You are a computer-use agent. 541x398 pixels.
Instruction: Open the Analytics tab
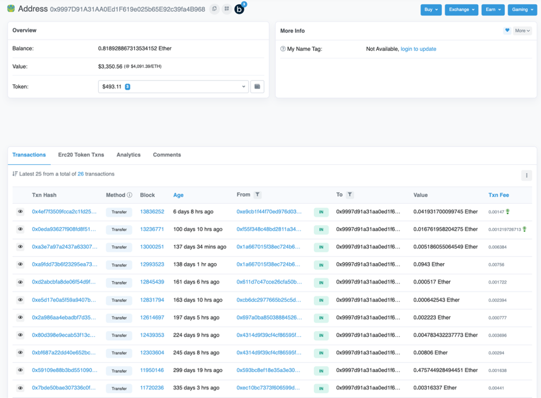pyautogui.click(x=128, y=155)
